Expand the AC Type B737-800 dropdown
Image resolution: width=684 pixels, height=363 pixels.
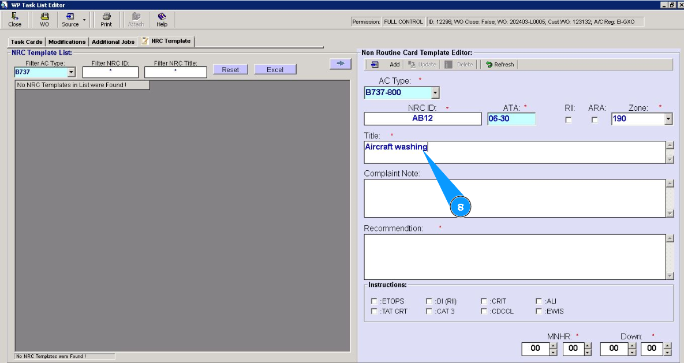pyautogui.click(x=435, y=93)
